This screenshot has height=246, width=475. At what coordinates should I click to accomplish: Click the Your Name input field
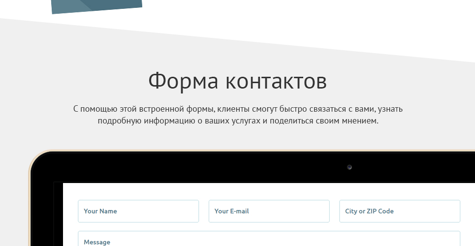(x=138, y=211)
